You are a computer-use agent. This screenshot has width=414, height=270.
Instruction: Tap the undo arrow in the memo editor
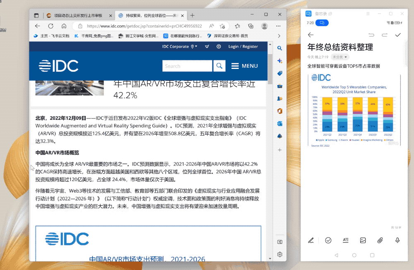click(x=372, y=35)
